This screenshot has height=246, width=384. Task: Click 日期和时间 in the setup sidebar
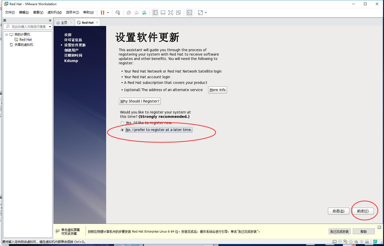(73, 55)
